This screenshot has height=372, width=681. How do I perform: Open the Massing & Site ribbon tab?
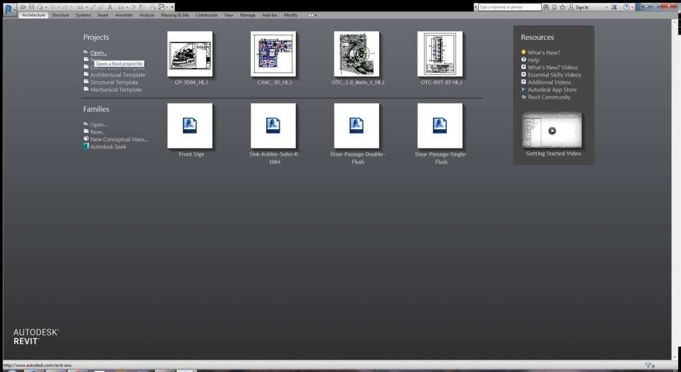[x=175, y=15]
